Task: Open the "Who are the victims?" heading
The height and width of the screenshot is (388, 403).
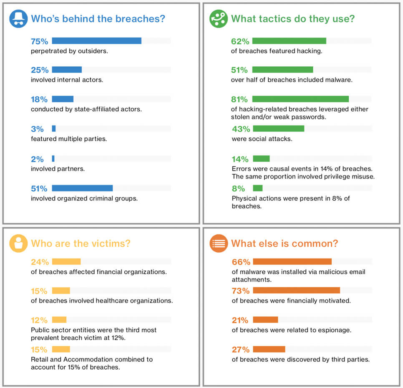Action: [81, 243]
